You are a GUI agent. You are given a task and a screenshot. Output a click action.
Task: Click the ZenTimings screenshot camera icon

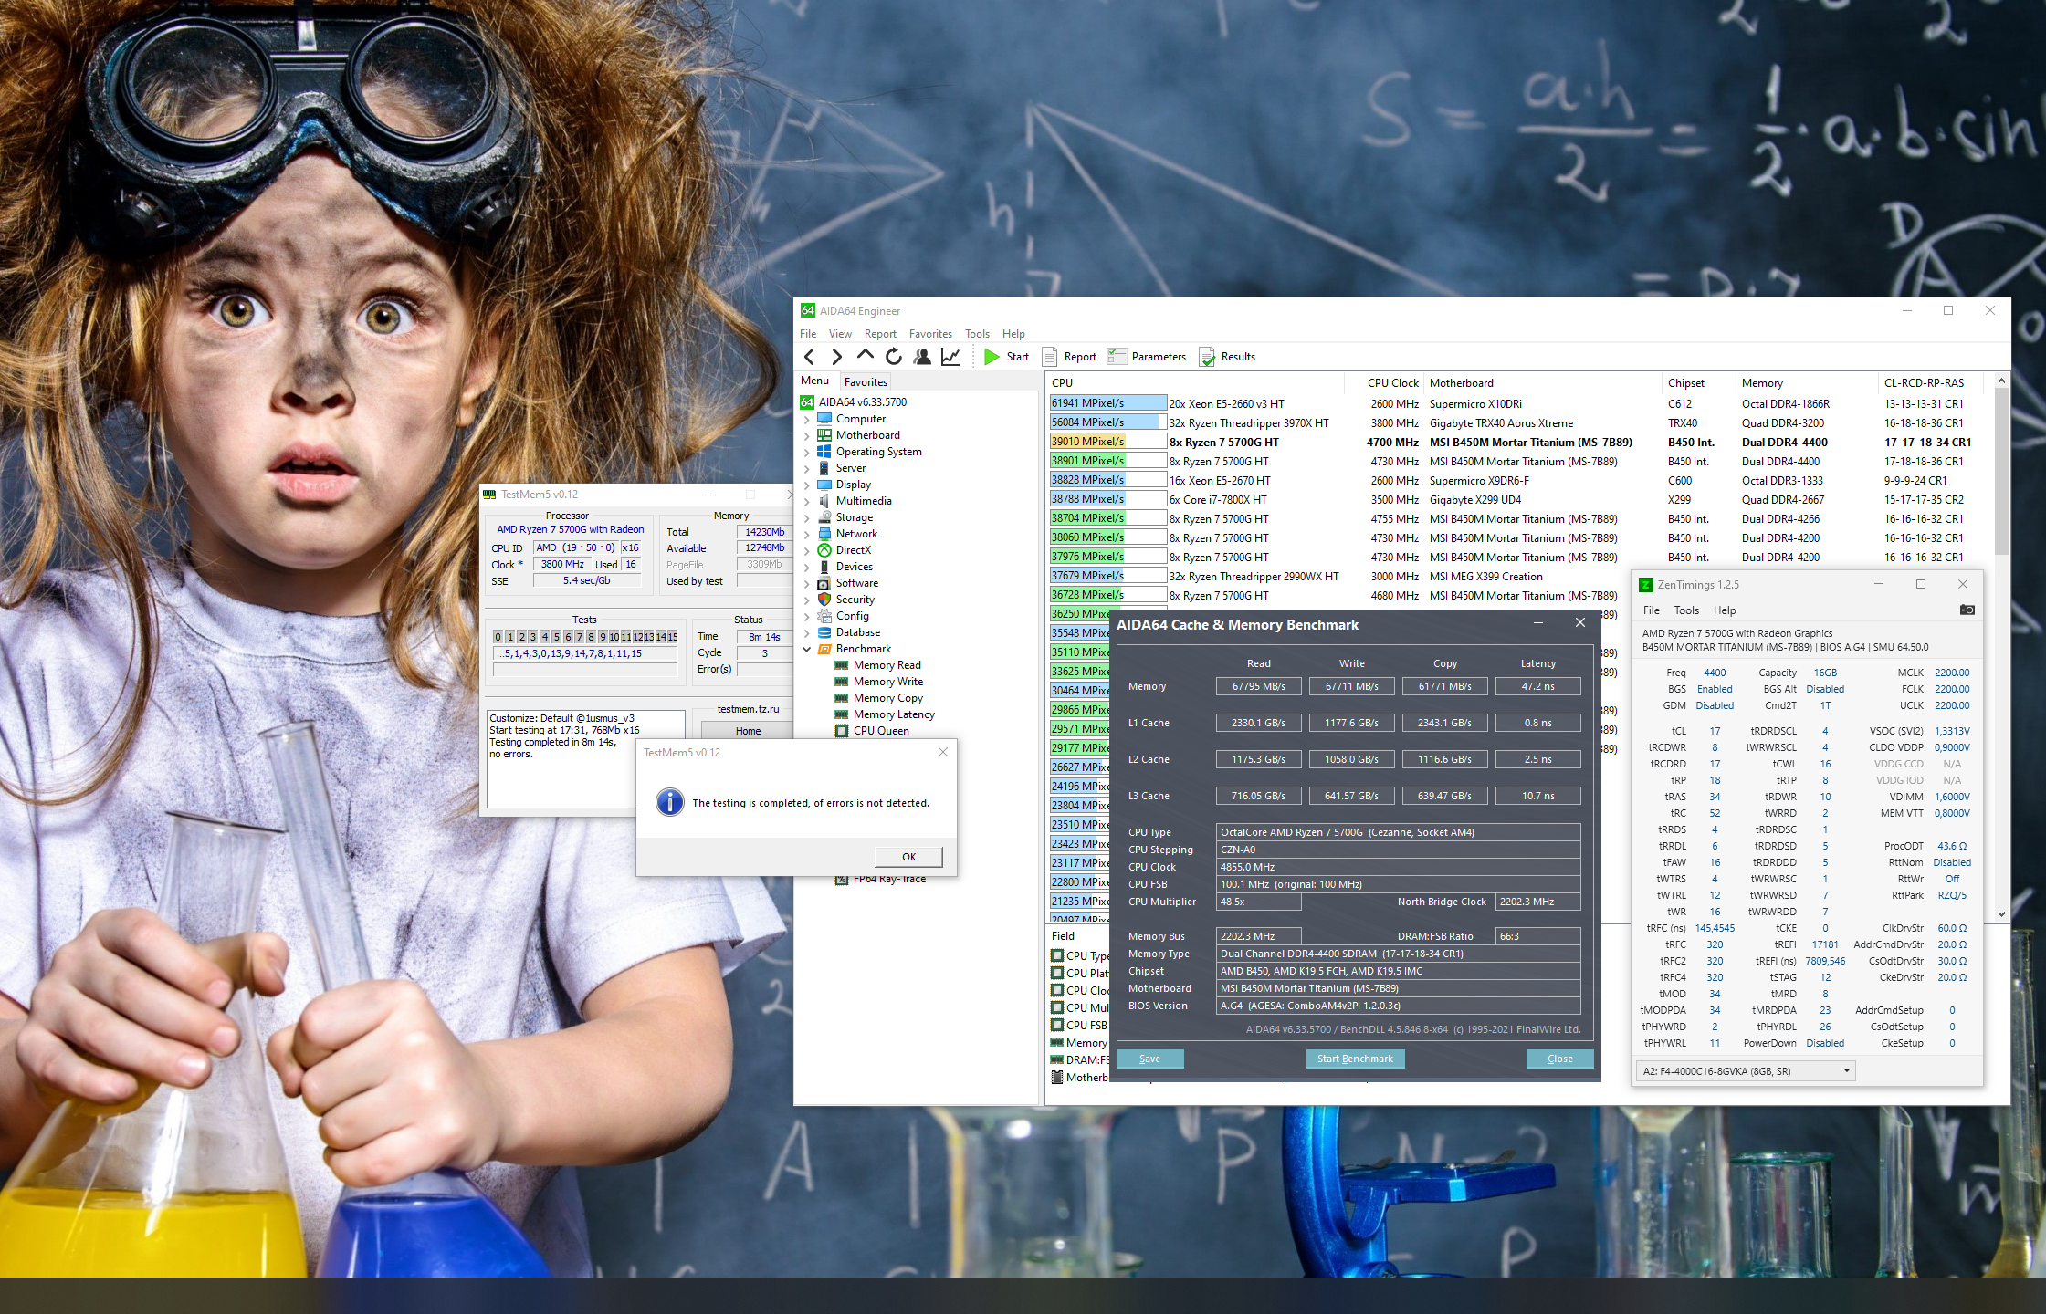point(1967,610)
